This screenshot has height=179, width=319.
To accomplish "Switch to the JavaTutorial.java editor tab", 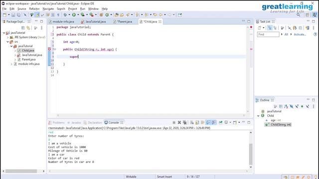I will tap(93, 21).
